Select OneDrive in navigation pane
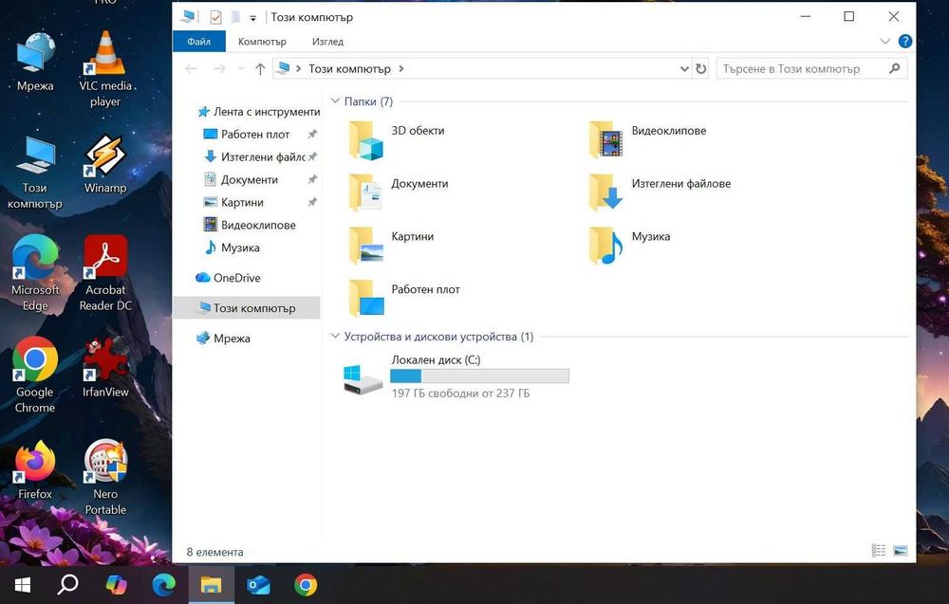Screen dimensions: 949x604 [x=228, y=278]
